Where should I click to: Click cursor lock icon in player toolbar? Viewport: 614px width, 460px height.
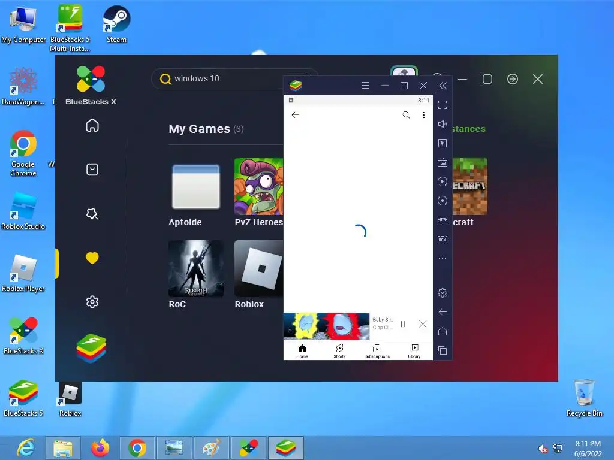tap(443, 143)
